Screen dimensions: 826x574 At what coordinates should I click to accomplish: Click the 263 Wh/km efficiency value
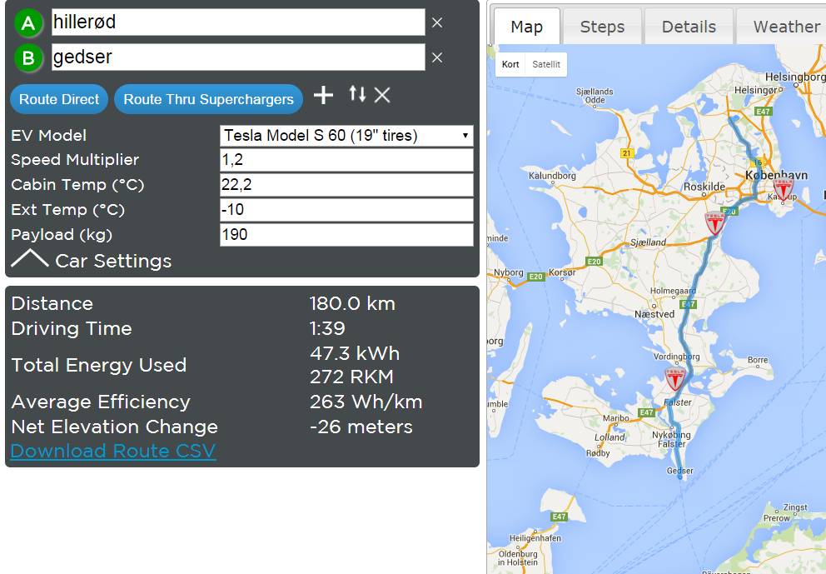(x=366, y=402)
